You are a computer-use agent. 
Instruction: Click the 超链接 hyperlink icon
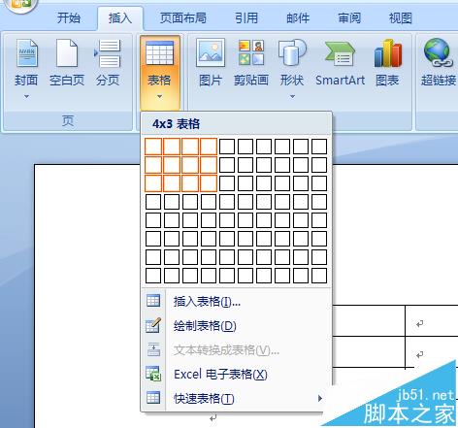pos(439,52)
